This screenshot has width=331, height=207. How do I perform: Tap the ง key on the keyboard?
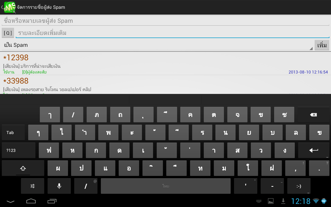point(285,150)
